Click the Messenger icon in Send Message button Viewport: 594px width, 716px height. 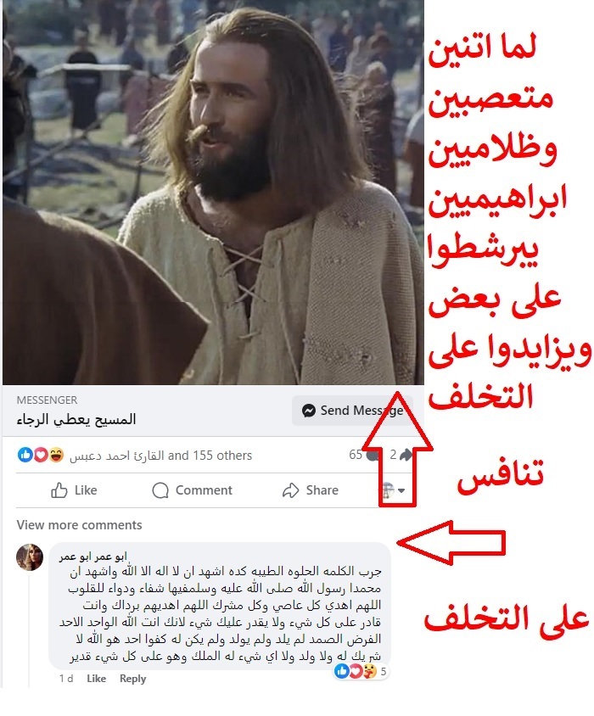pyautogui.click(x=308, y=411)
